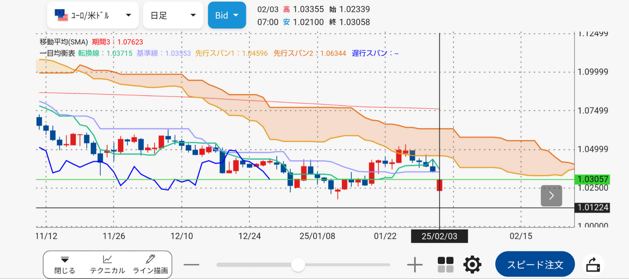Zoom in with the plus icon

[x=415, y=265]
